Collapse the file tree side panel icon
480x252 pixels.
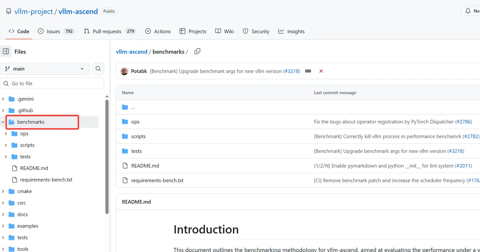pyautogui.click(x=6, y=51)
